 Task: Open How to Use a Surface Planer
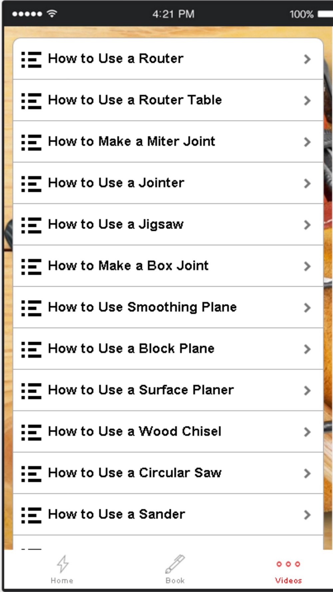coord(141,390)
